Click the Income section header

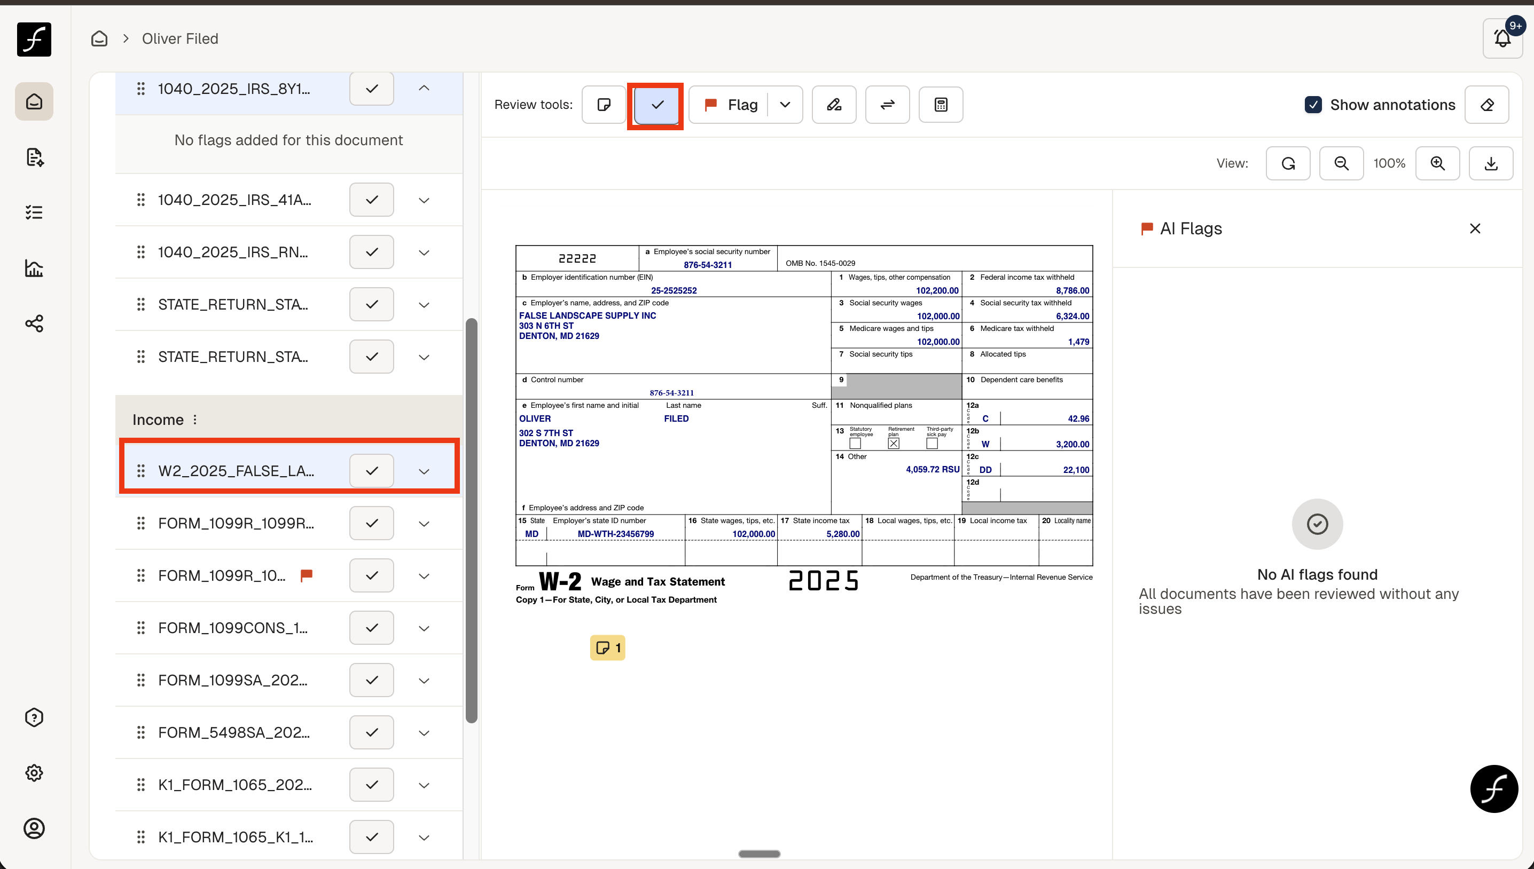tap(289, 420)
